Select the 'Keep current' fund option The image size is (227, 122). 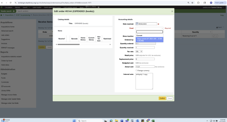coord(149,40)
